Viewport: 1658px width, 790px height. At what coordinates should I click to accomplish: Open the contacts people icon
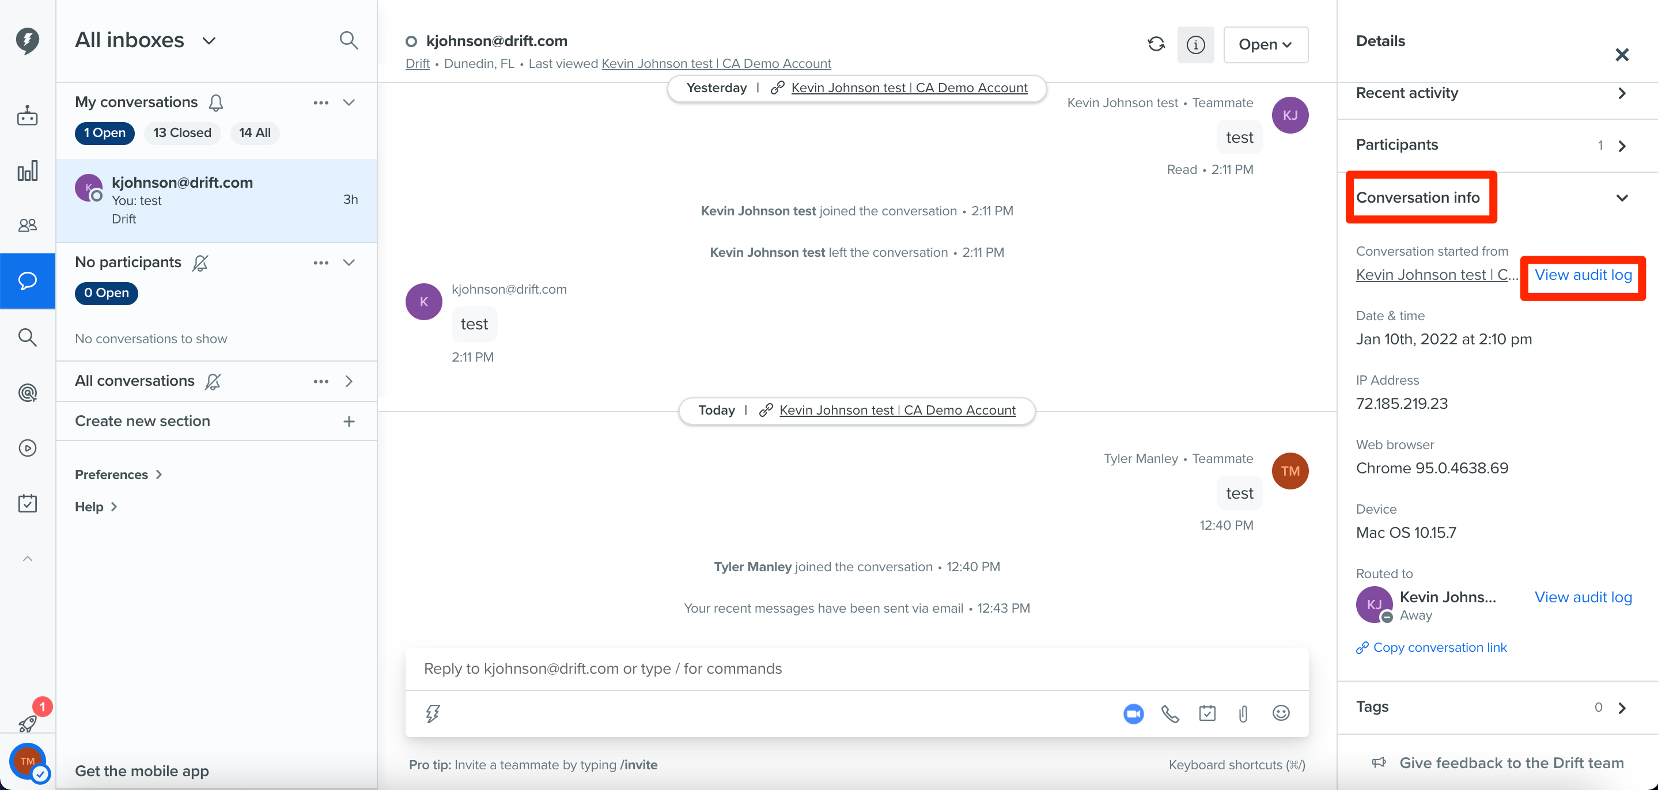[27, 225]
